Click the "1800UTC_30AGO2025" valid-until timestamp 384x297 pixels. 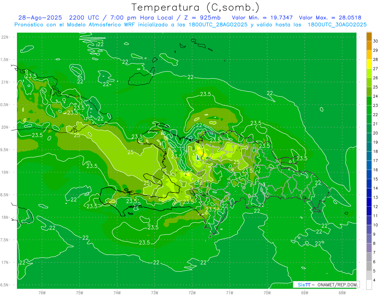337,25
